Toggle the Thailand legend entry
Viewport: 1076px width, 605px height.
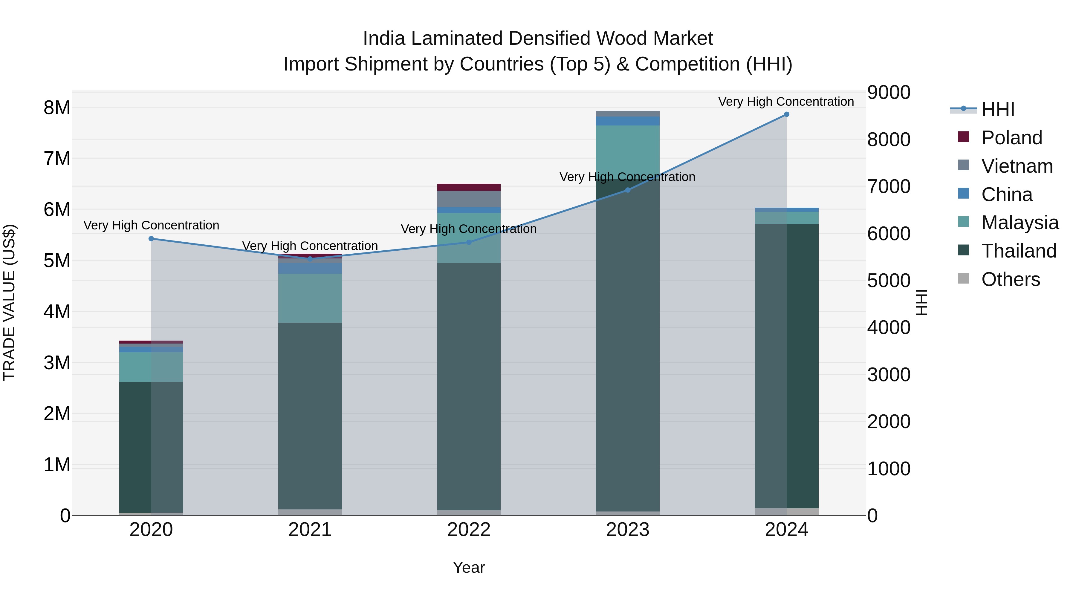tap(1007, 251)
